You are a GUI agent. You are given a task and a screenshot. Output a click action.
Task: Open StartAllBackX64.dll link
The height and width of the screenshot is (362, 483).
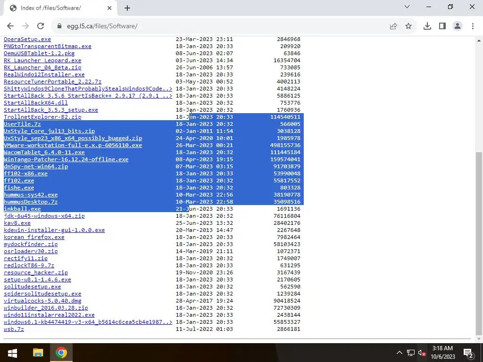coord(36,103)
